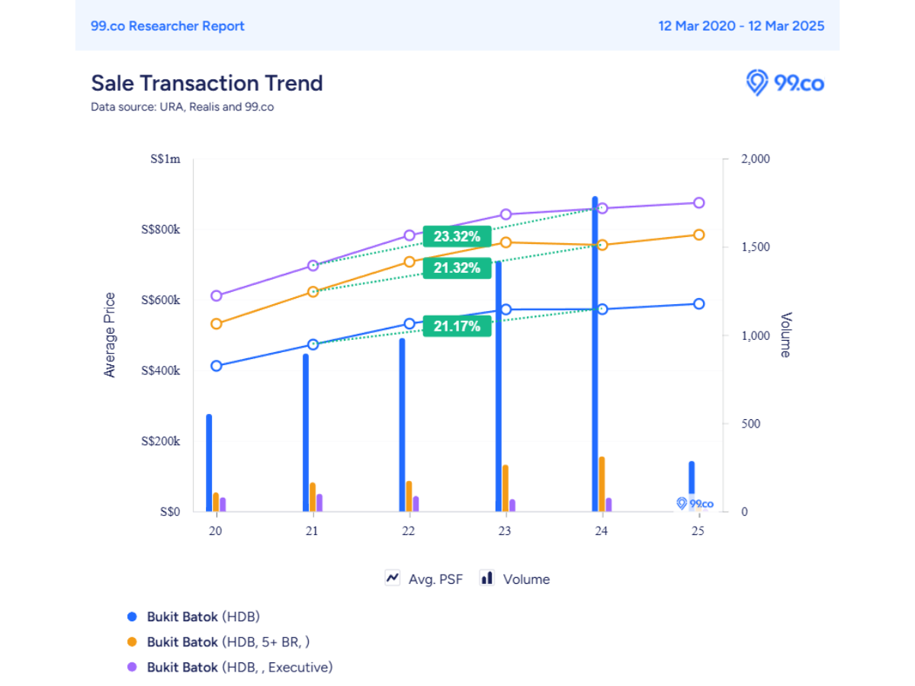Toggle the Avg. PSF legend label
915x686 pixels.
[x=435, y=579]
